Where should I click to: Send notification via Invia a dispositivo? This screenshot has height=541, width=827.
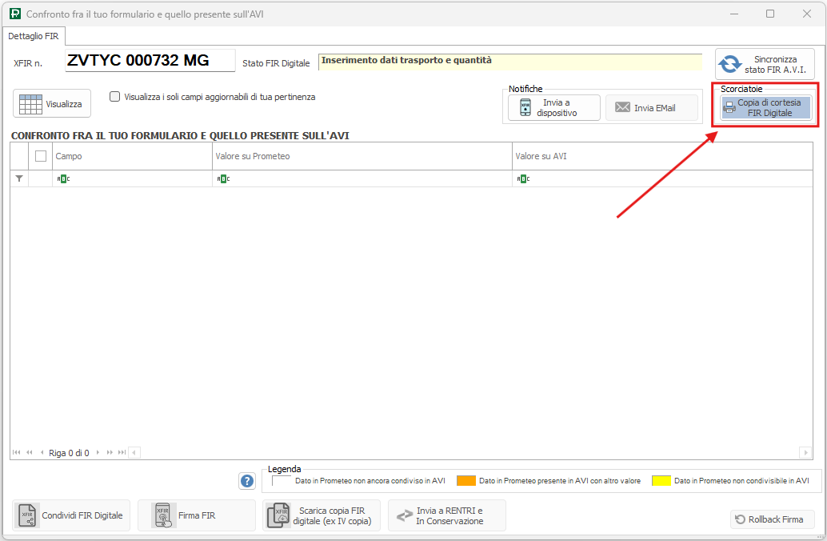coord(553,108)
